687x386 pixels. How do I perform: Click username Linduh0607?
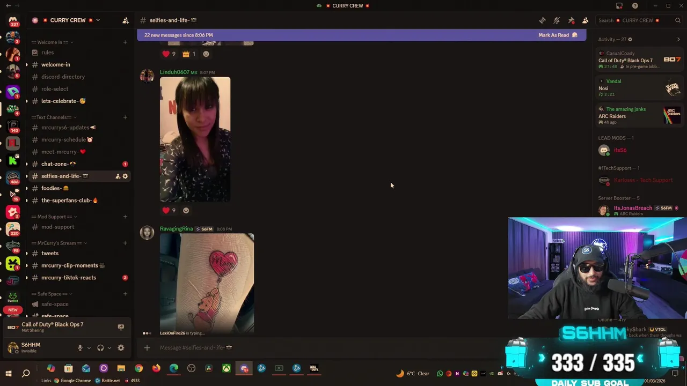[x=174, y=72]
